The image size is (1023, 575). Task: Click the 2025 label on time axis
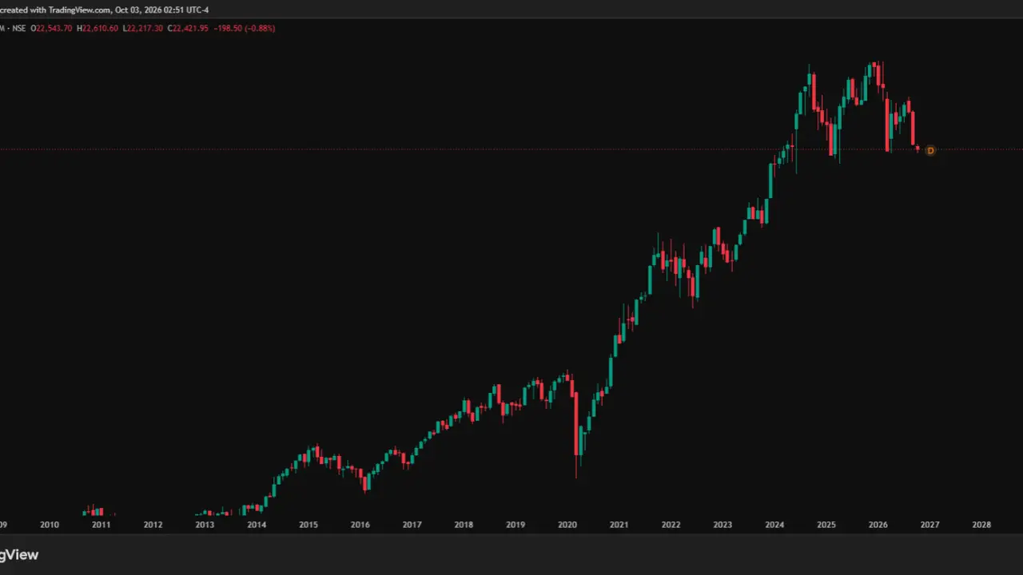(x=826, y=525)
